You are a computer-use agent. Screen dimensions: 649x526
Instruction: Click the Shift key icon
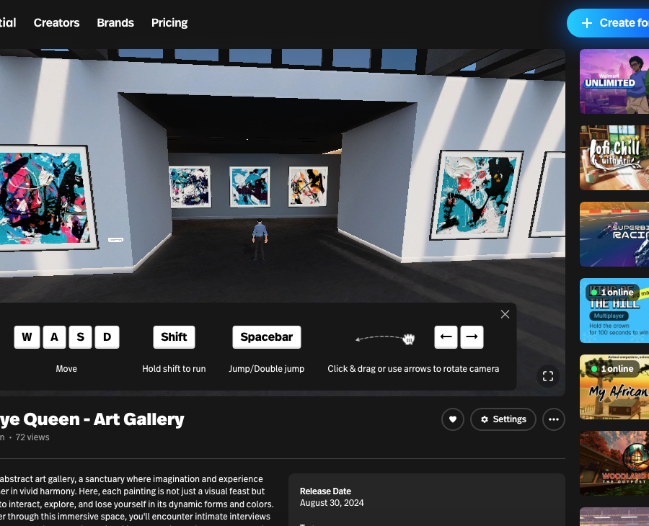tap(174, 337)
